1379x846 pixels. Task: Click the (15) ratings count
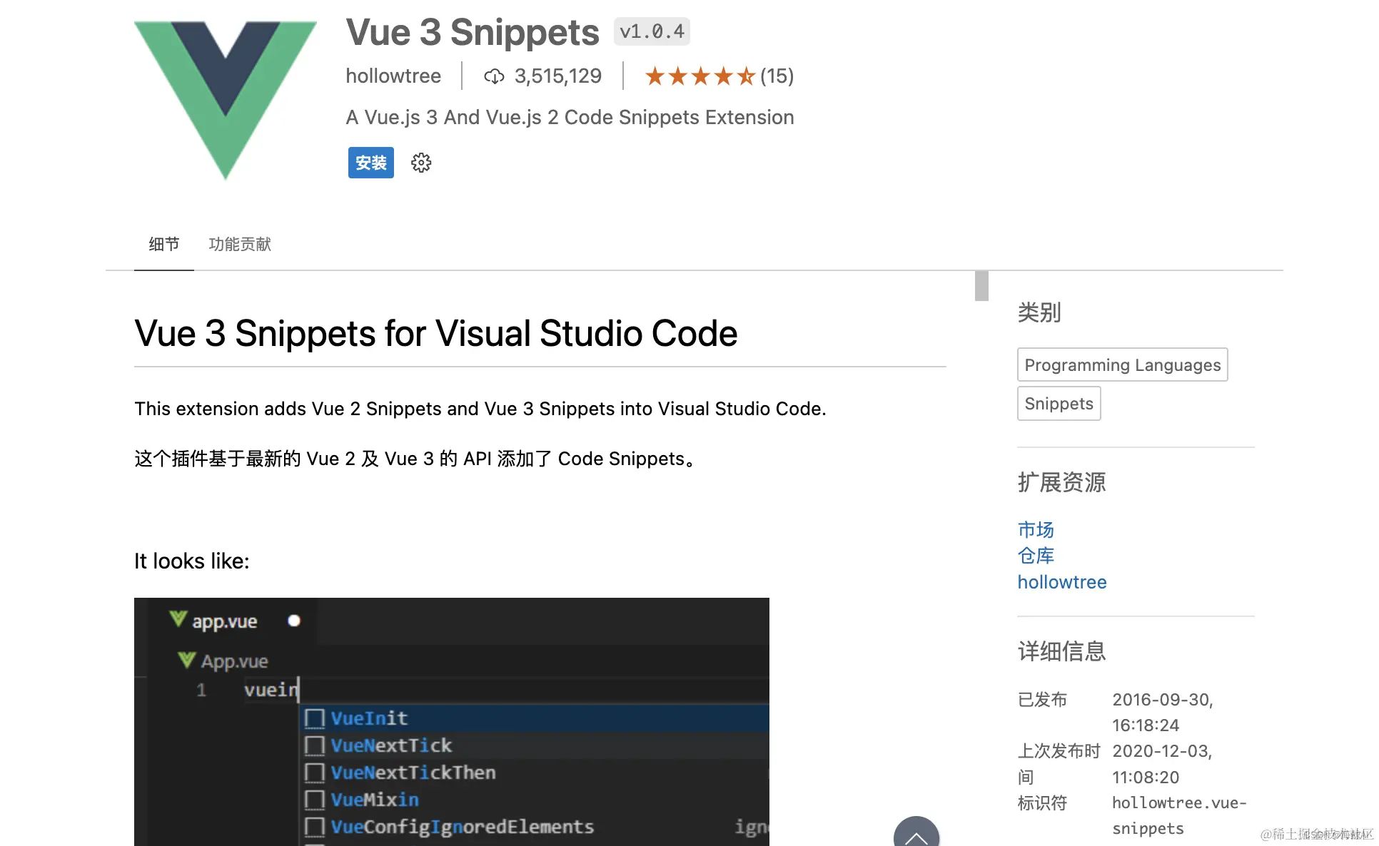(x=777, y=76)
